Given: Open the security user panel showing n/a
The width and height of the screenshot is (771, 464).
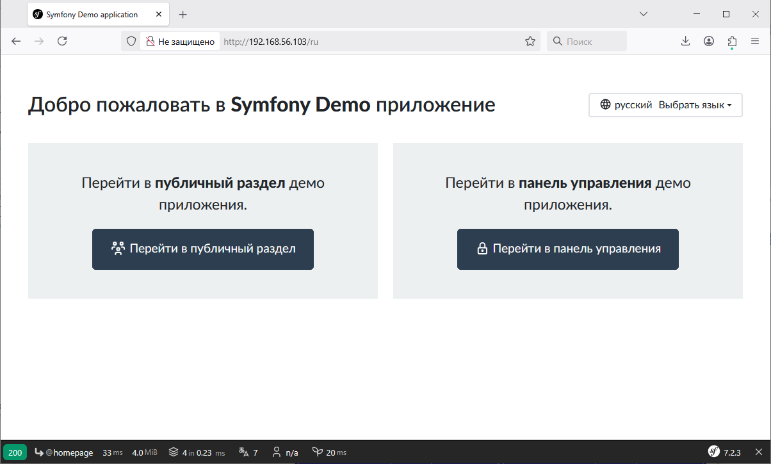Looking at the screenshot, I should [x=285, y=452].
